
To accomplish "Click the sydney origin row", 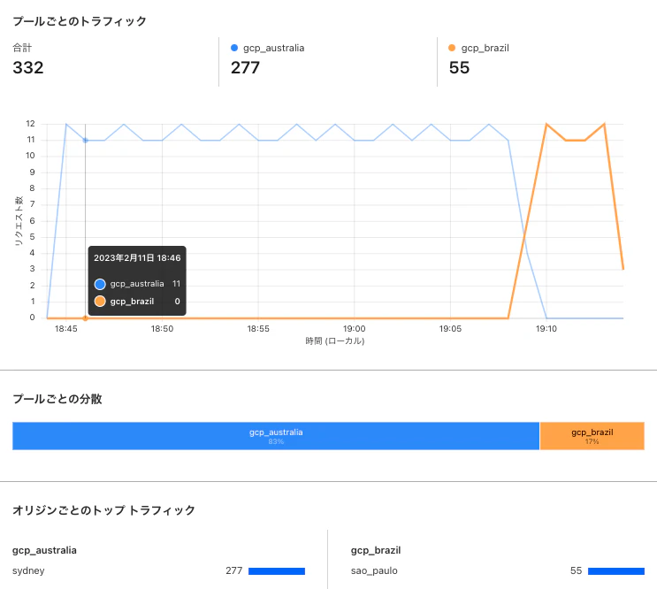I will pos(158,571).
